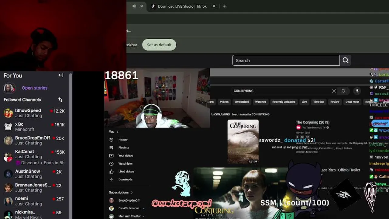
Task: Click the Set as default button
Action: click(x=159, y=45)
